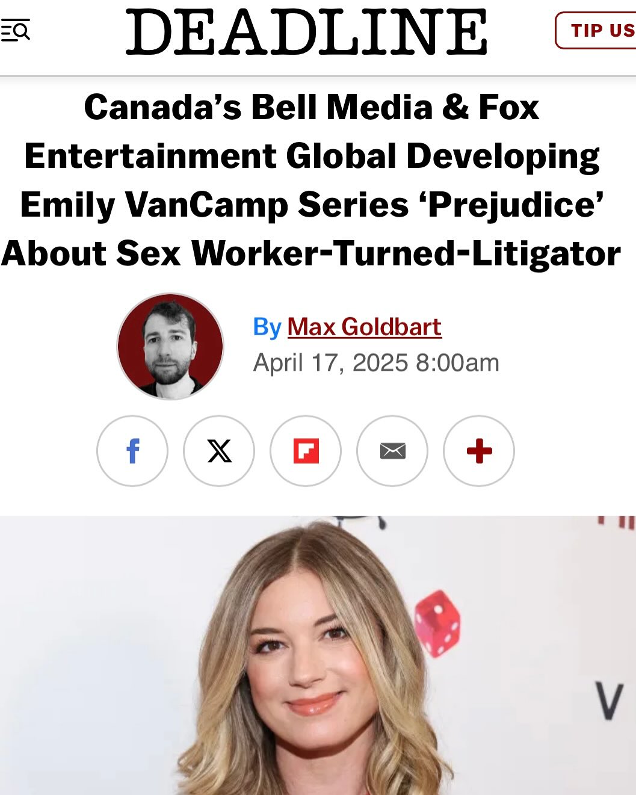
Task: Click the red dice in the photo
Action: (x=437, y=623)
